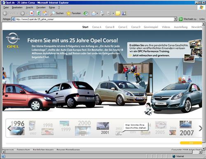The image size is (206, 159).
Task: Click the Mail envelope toolbar icon
Action: (x=94, y=13)
